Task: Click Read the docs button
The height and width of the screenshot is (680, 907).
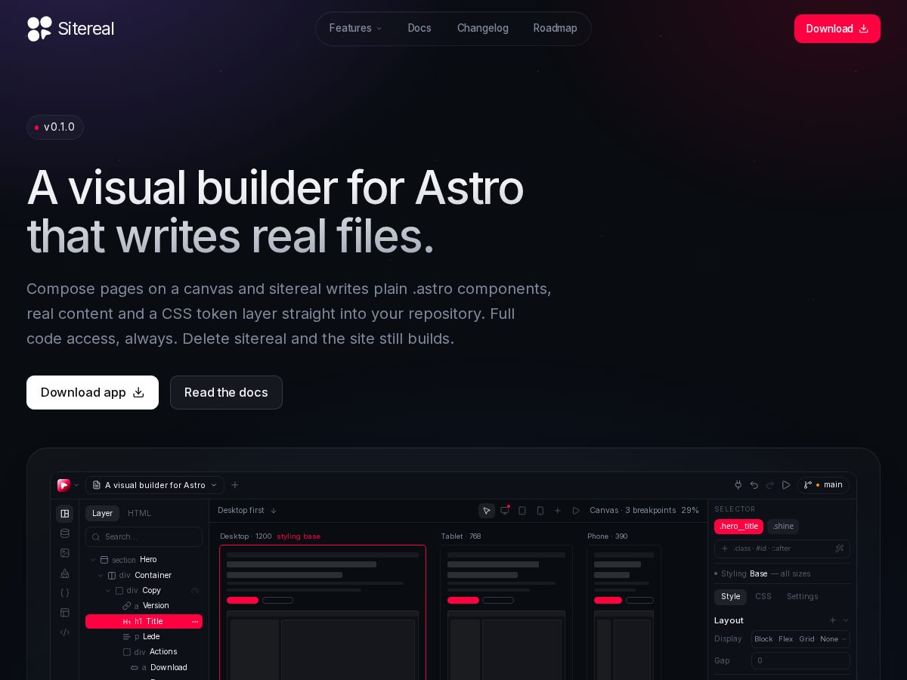Action: tap(226, 392)
